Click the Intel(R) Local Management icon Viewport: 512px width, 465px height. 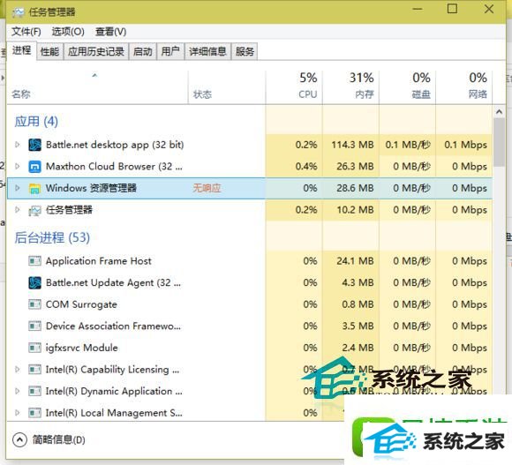34,413
